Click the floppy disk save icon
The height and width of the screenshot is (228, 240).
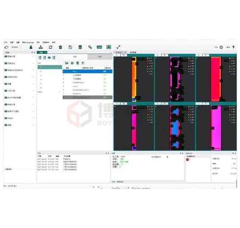[x=70, y=47]
